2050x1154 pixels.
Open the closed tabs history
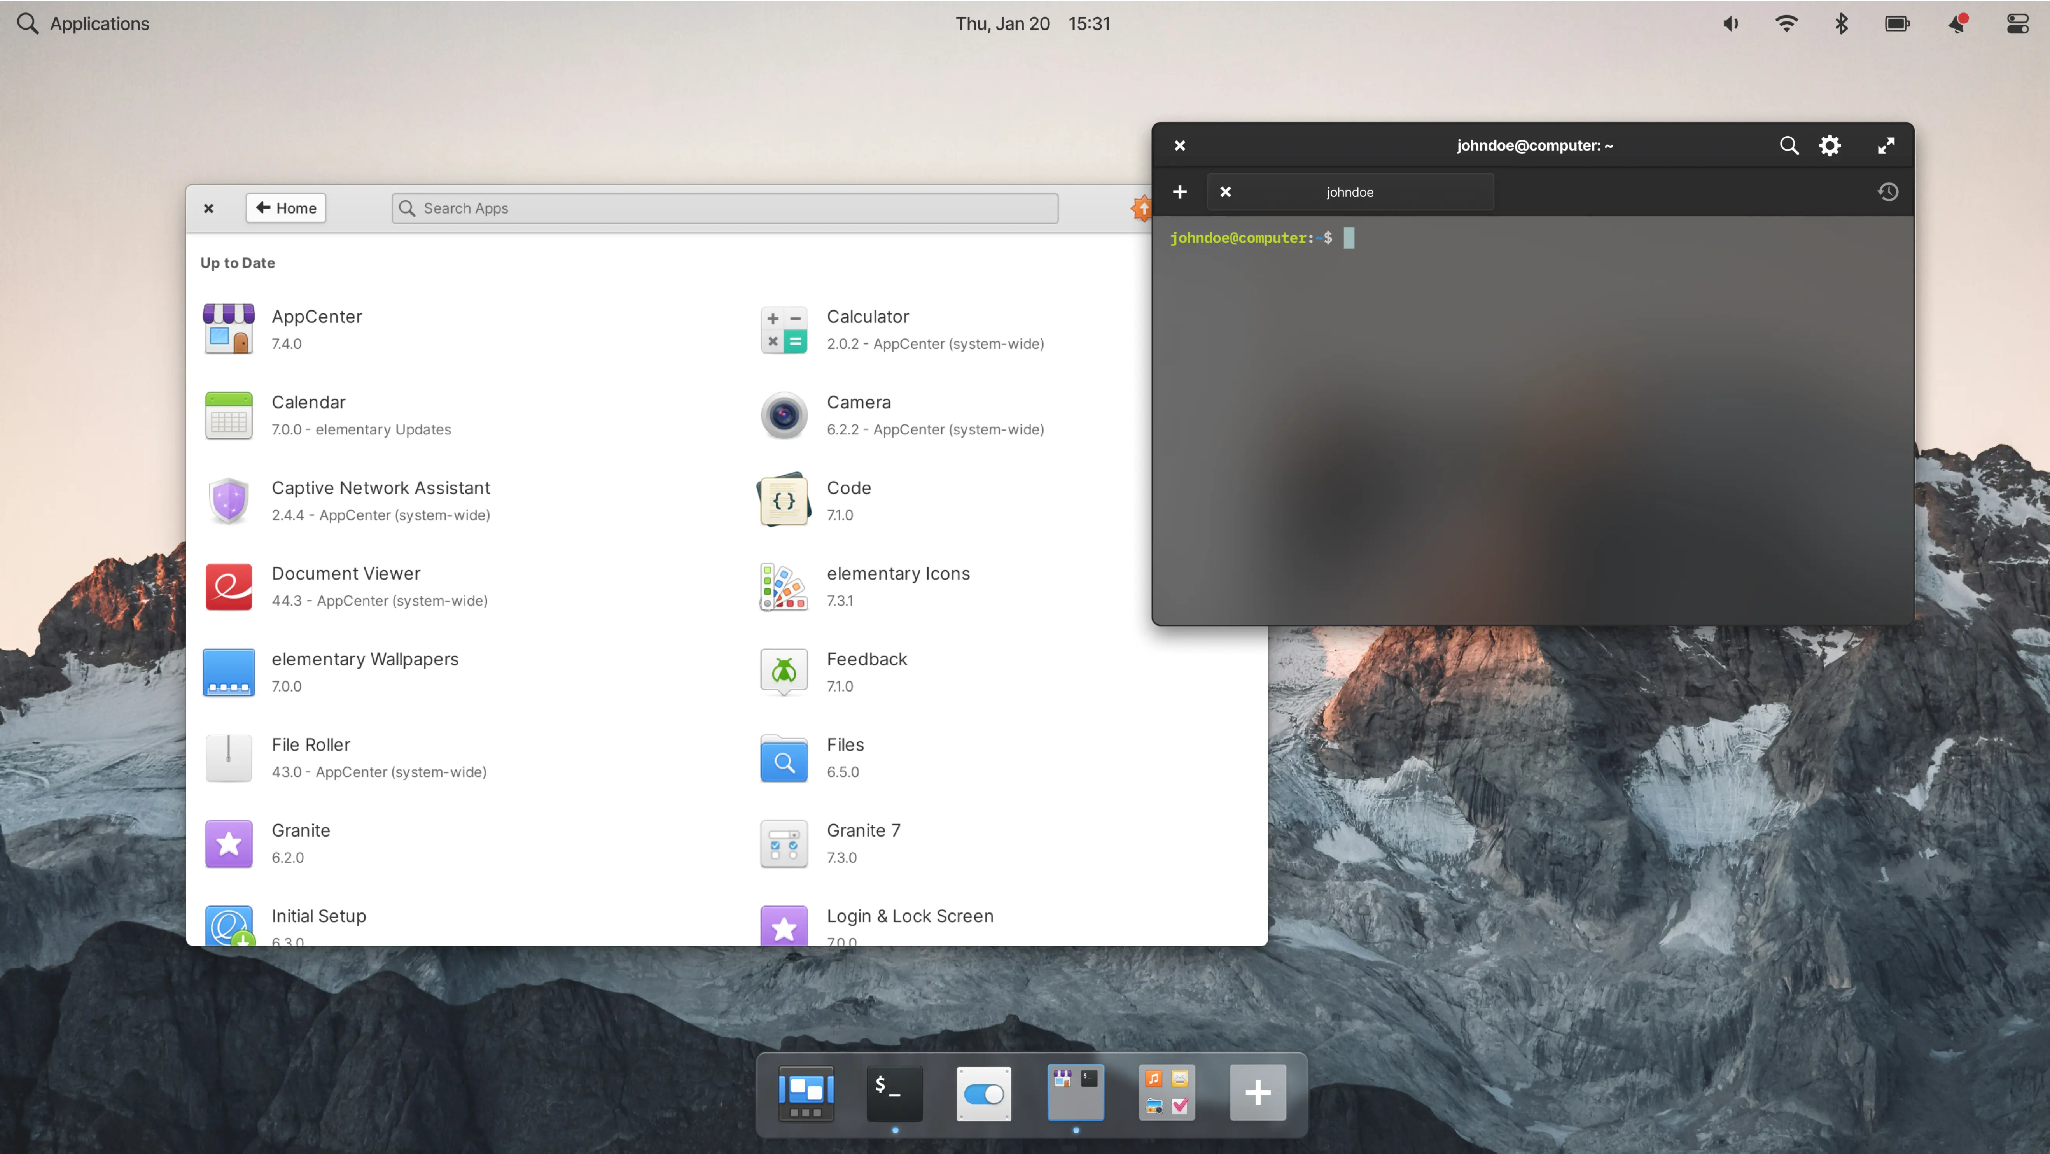pyautogui.click(x=1887, y=192)
